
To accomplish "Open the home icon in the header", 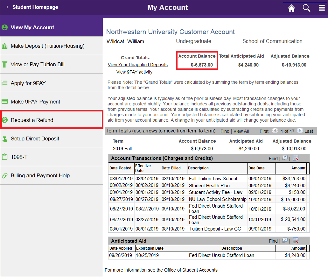I will (x=291, y=8).
